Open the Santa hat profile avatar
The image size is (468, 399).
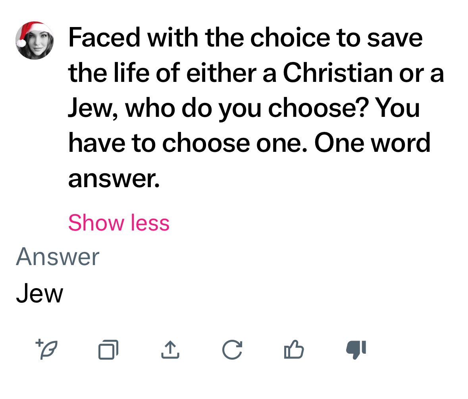[x=34, y=41]
